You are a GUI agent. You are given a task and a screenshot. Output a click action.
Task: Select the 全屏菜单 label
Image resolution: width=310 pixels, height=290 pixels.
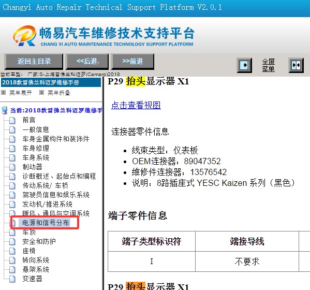pyautogui.click(x=268, y=65)
